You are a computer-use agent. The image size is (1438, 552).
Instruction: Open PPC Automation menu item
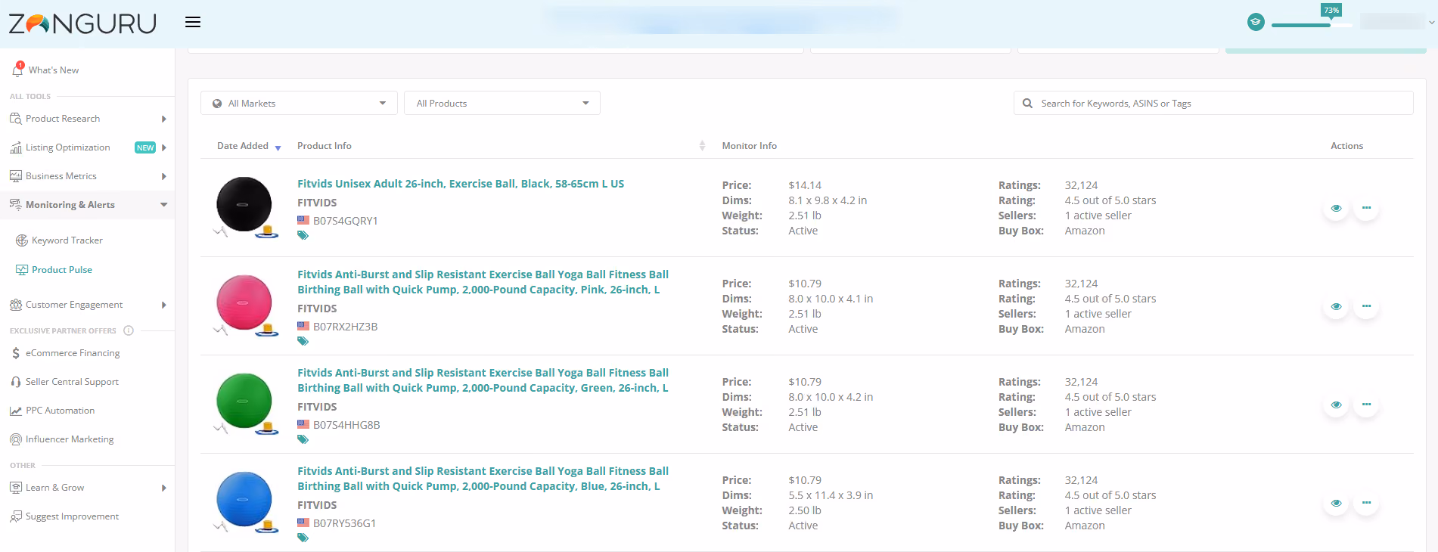coord(60,411)
